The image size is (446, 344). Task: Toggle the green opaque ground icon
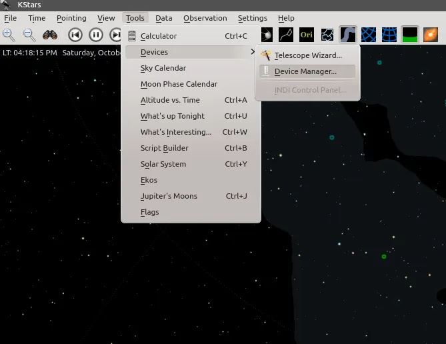pos(409,35)
